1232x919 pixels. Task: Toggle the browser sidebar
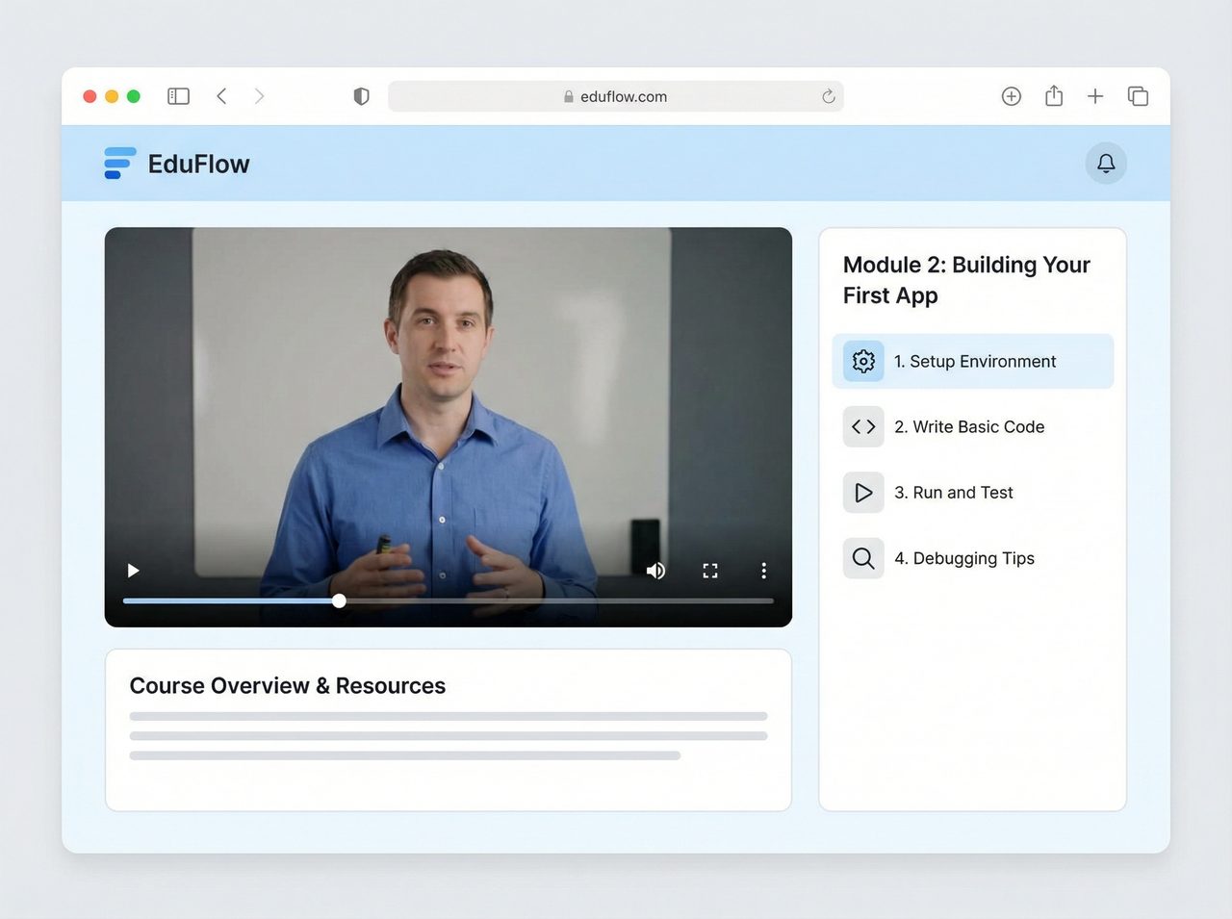(178, 96)
